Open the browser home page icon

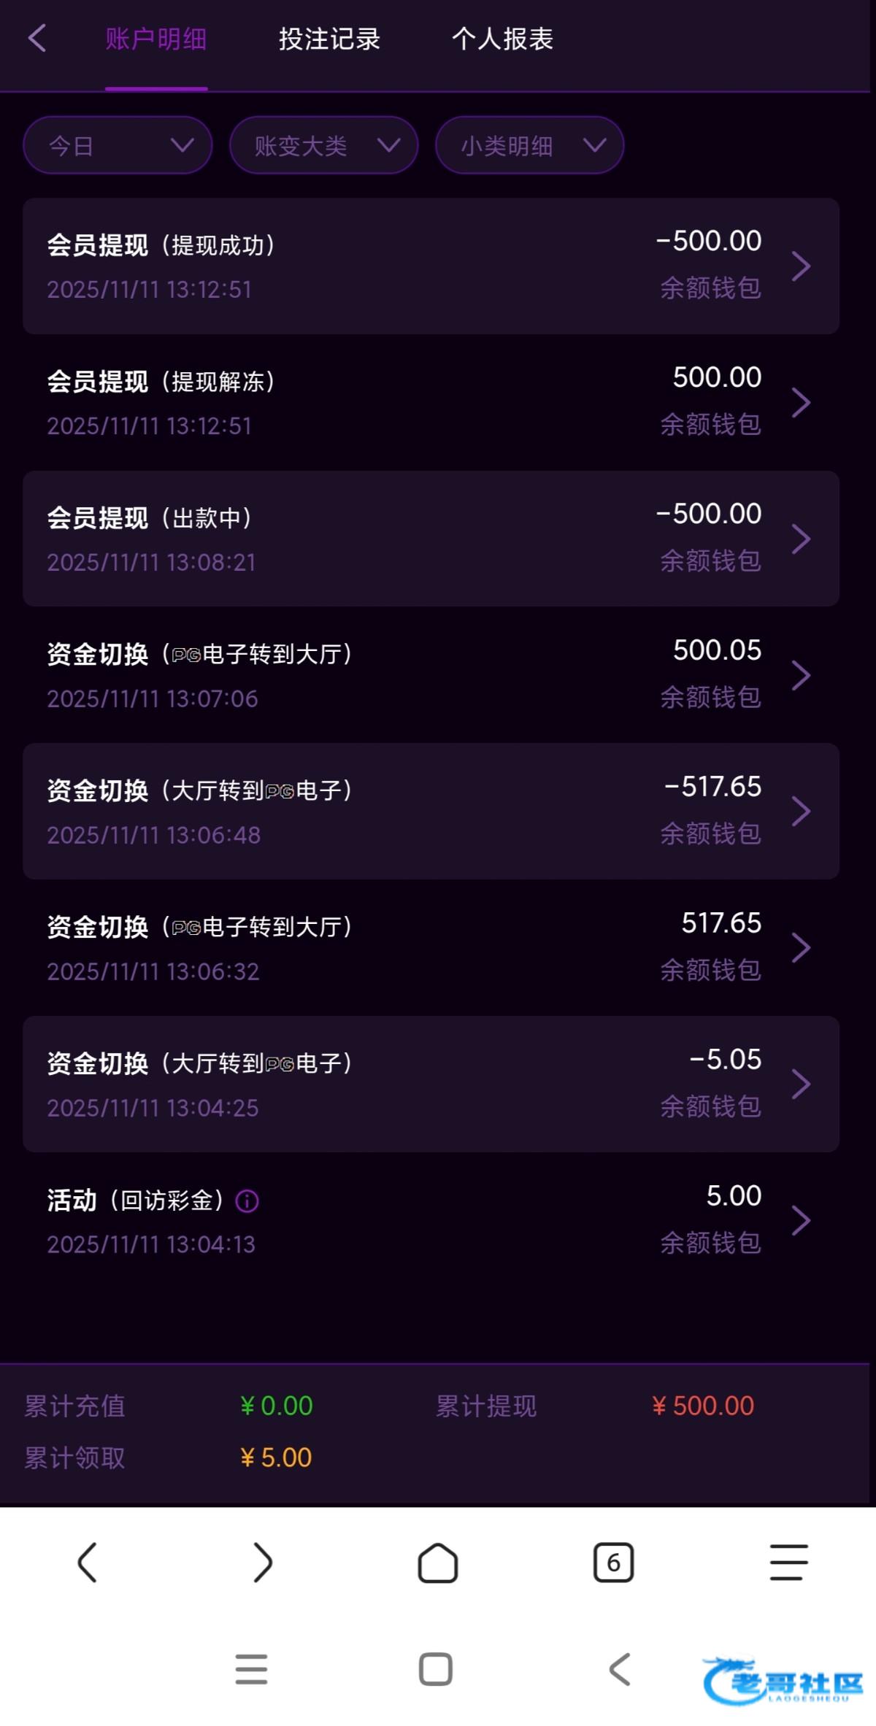pyautogui.click(x=437, y=1563)
